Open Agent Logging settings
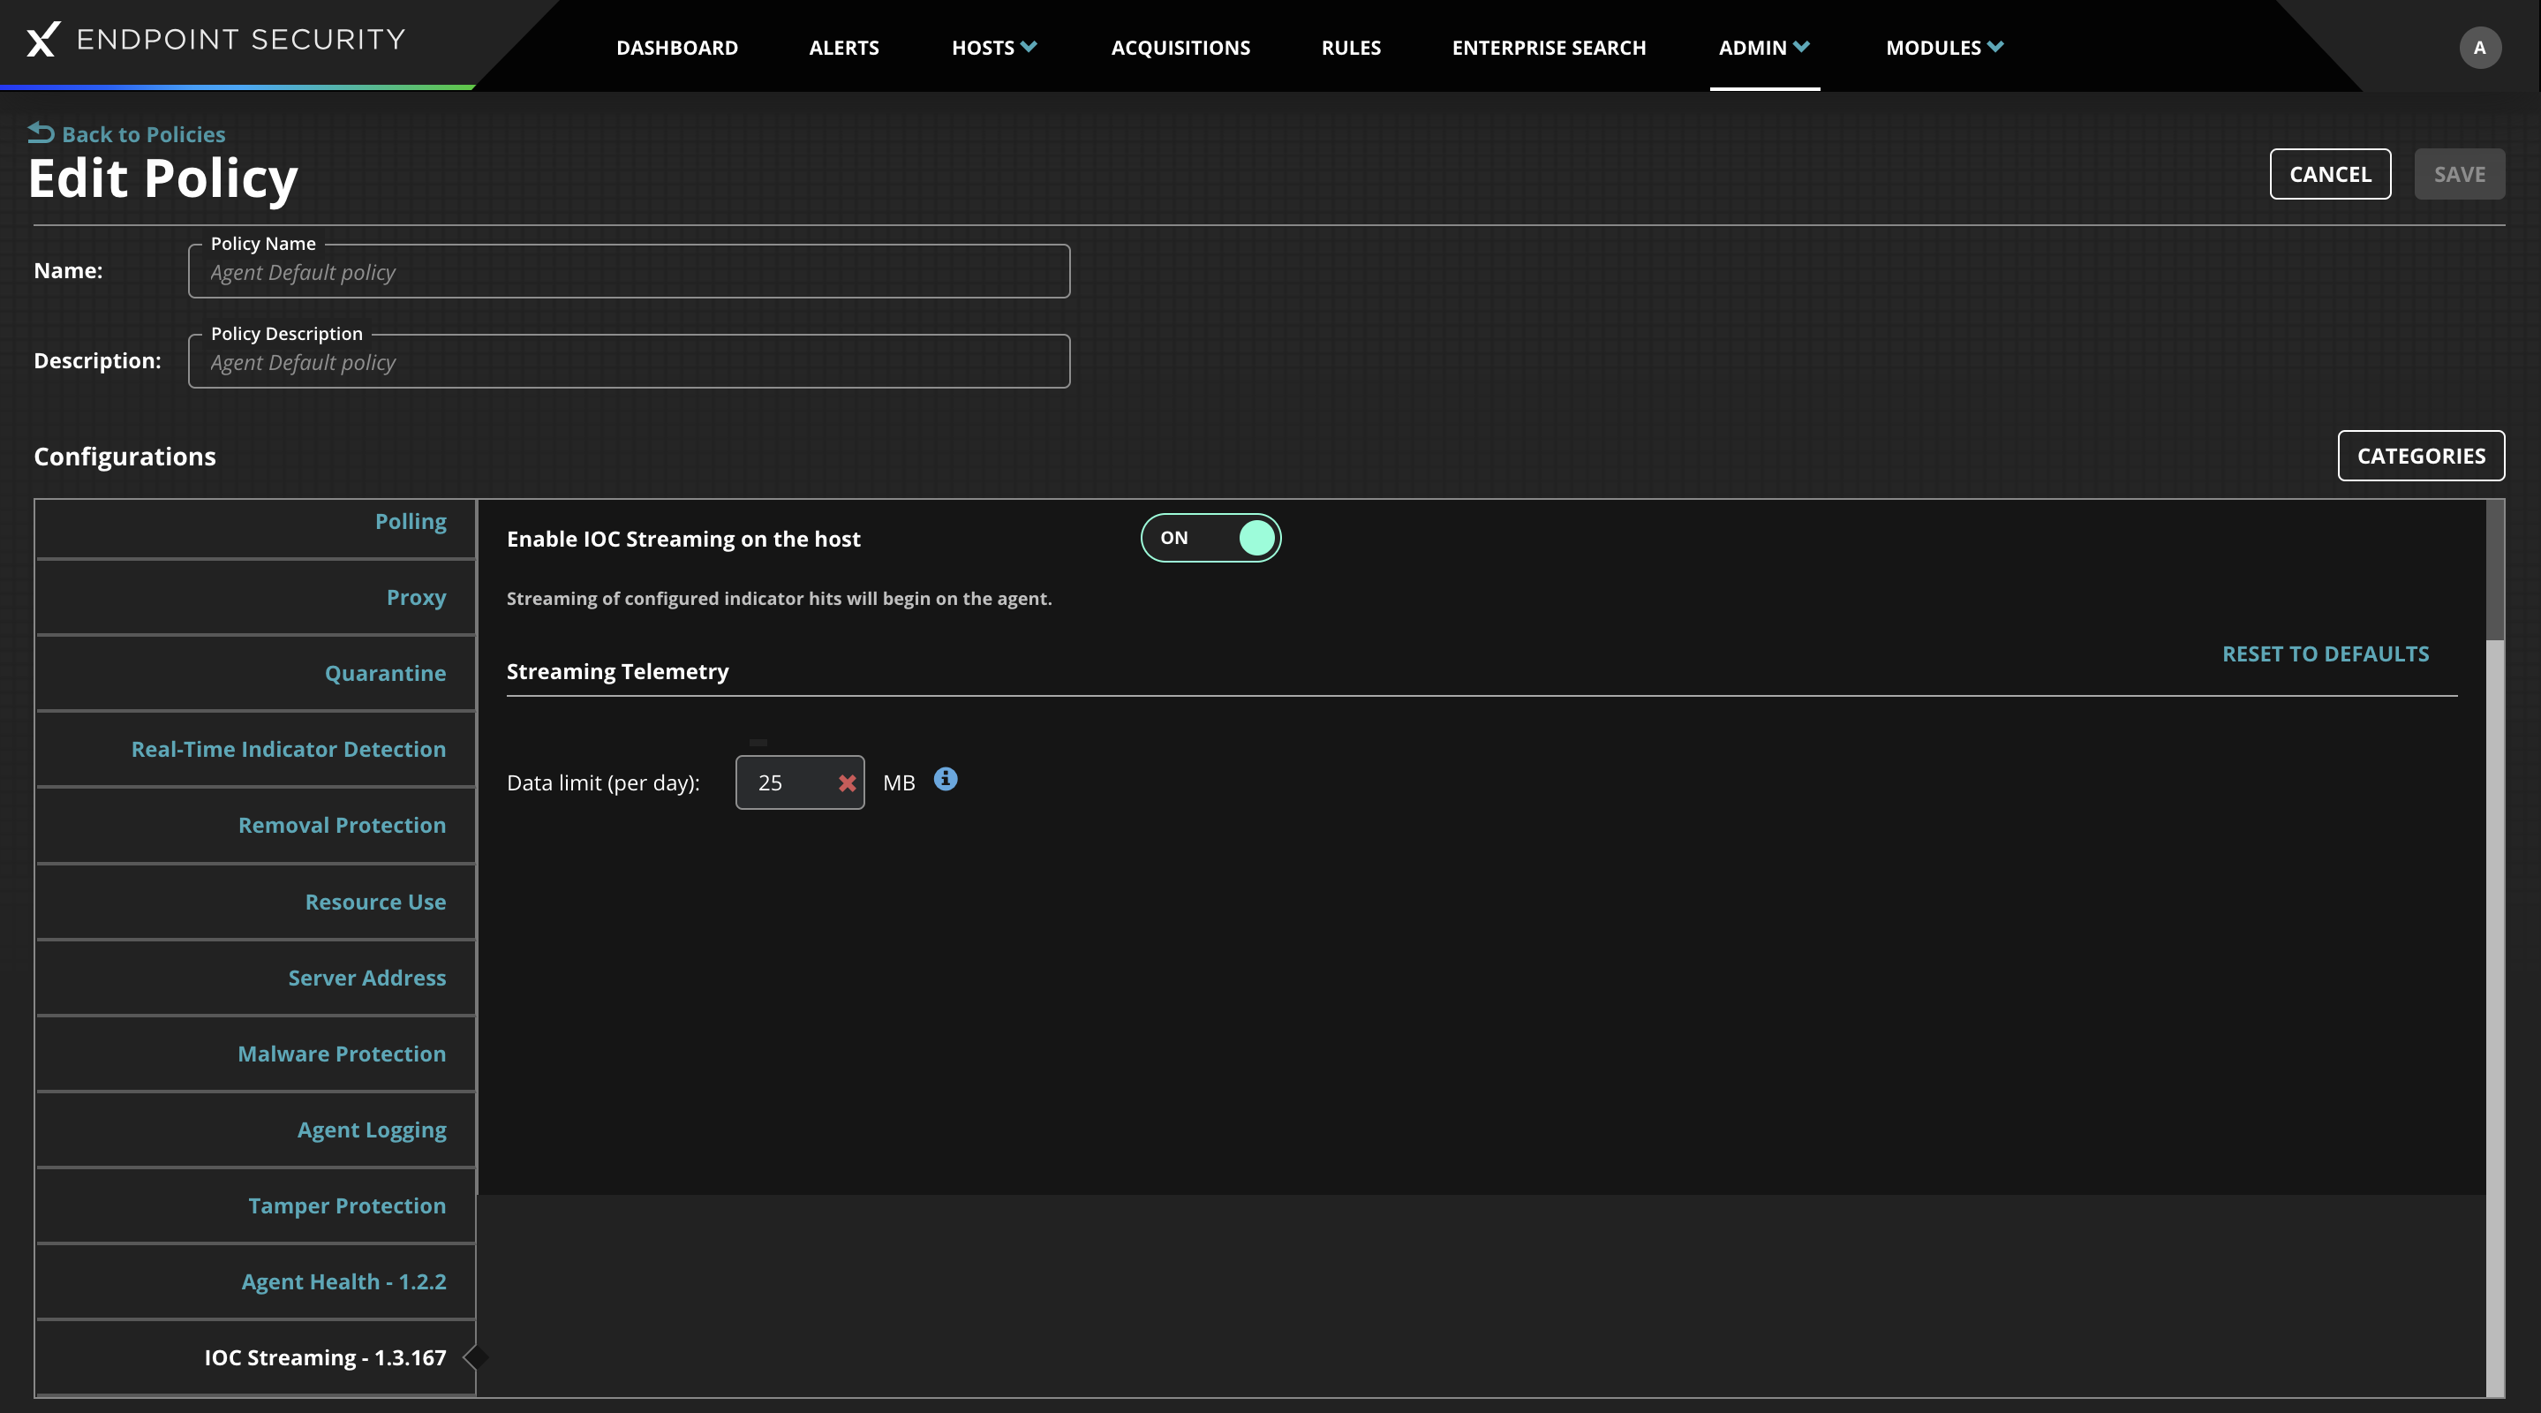This screenshot has width=2541, height=1413. (x=255, y=1130)
